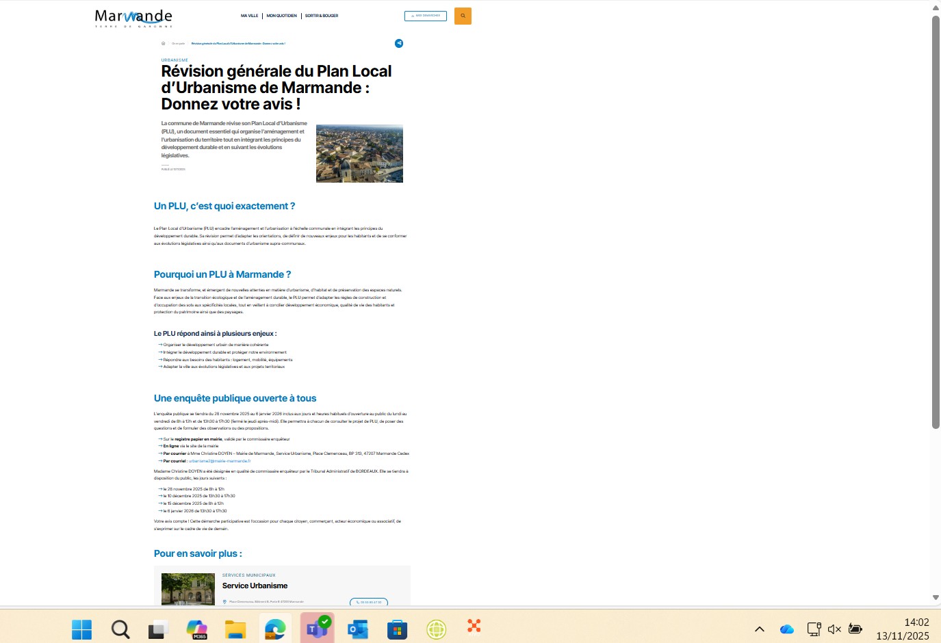This screenshot has width=941, height=643.
Task: Open the MON QUOTIDIEN menu
Action: 281,16
